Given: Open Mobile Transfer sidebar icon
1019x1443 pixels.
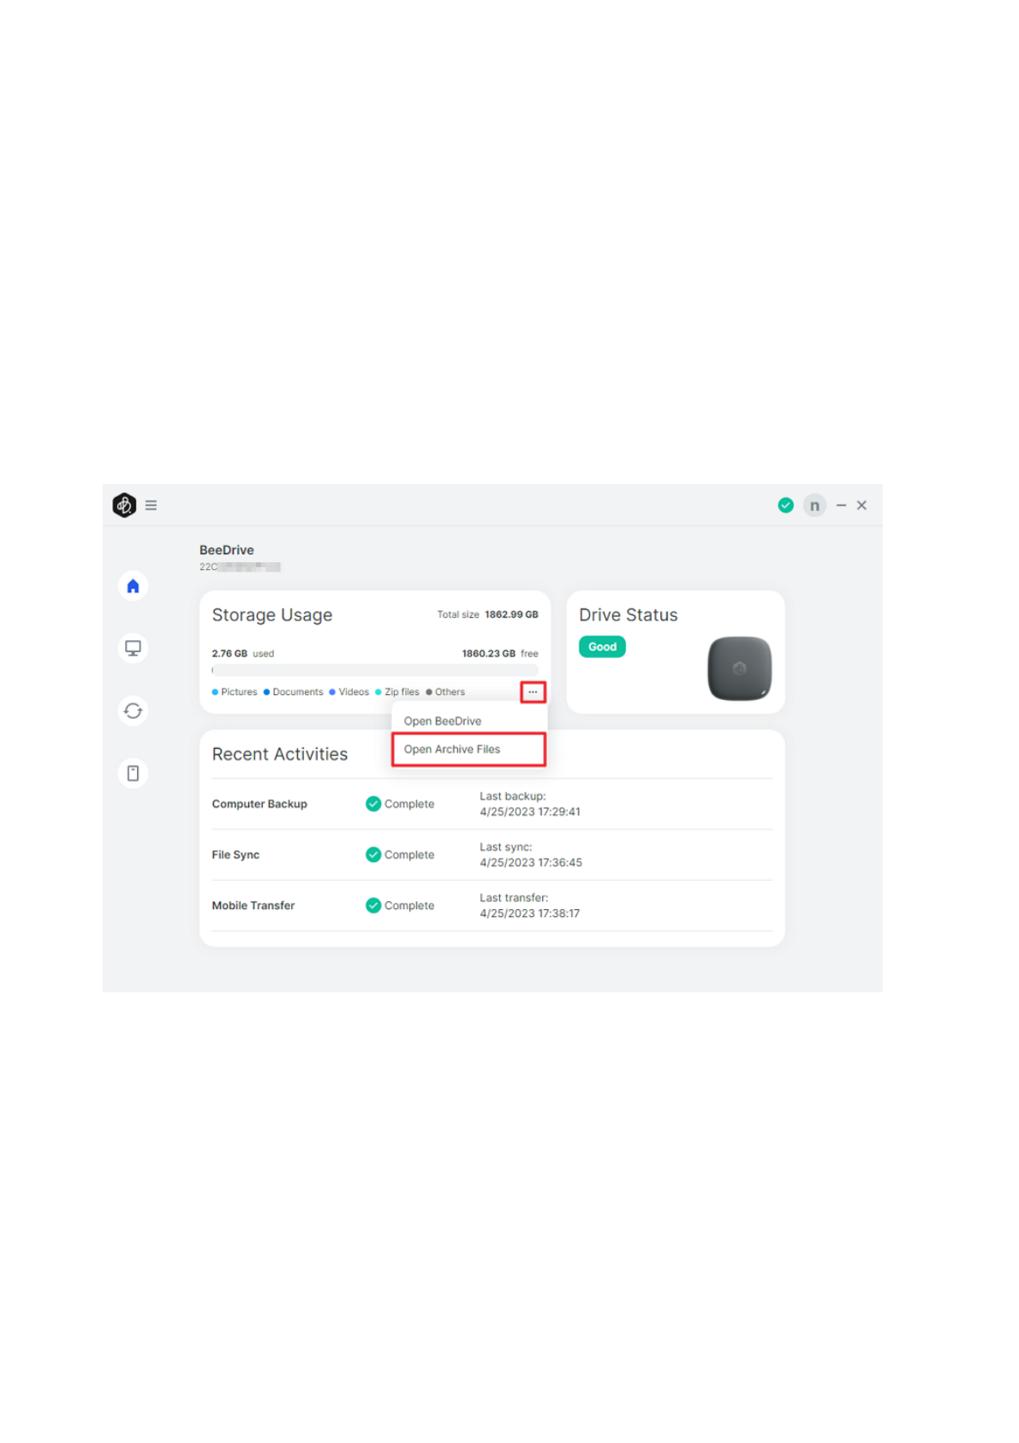Looking at the screenshot, I should [133, 773].
